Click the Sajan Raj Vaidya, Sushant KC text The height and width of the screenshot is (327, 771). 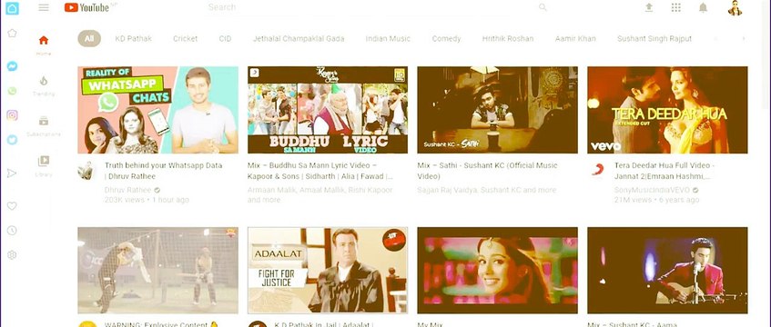click(x=487, y=190)
